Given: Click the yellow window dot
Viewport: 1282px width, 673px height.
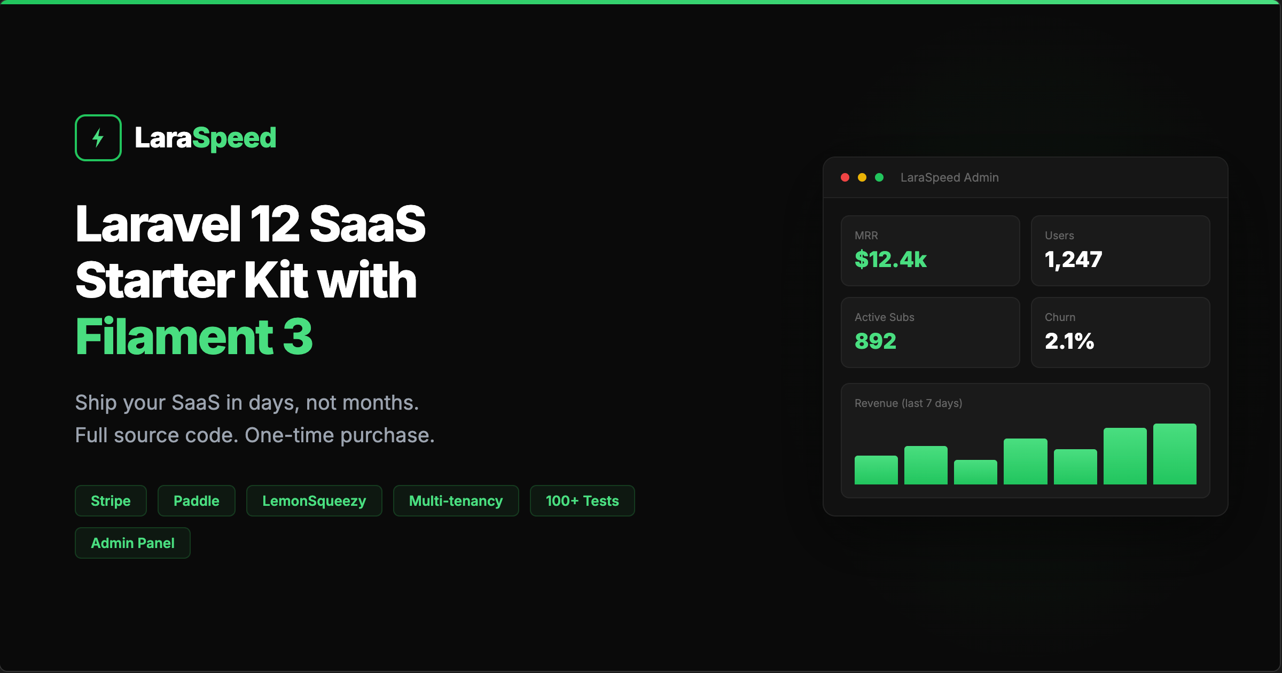Looking at the screenshot, I should point(862,177).
